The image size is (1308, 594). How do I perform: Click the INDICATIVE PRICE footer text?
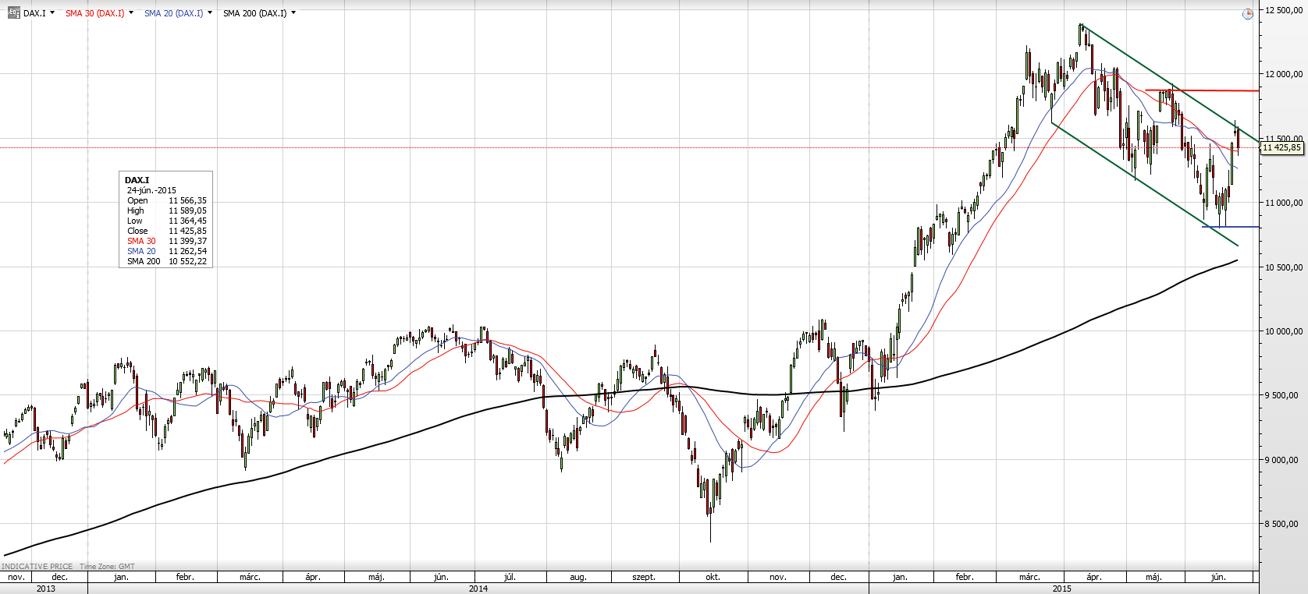click(x=37, y=567)
